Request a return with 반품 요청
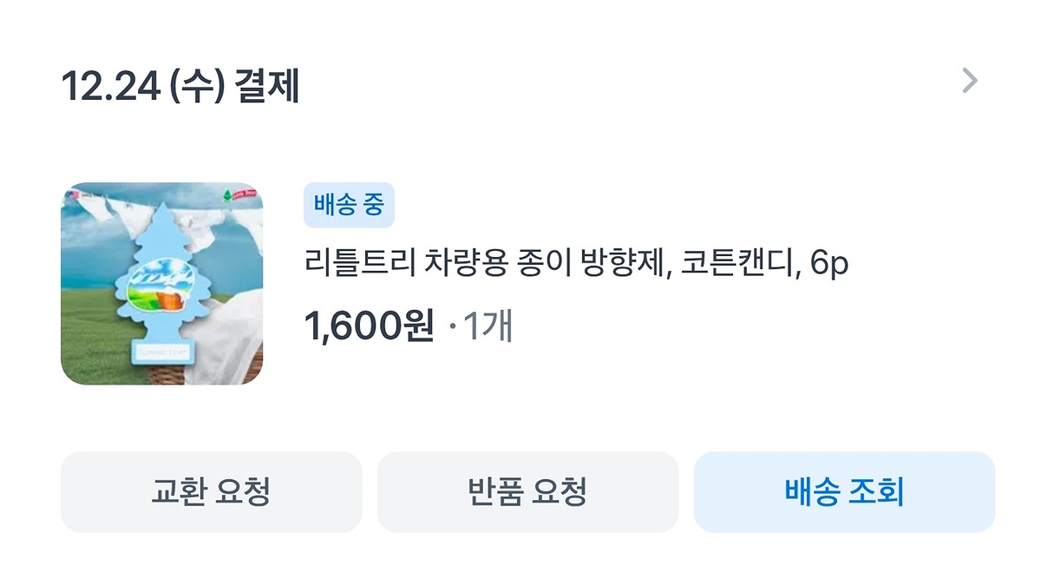The image size is (1041, 579). (527, 492)
